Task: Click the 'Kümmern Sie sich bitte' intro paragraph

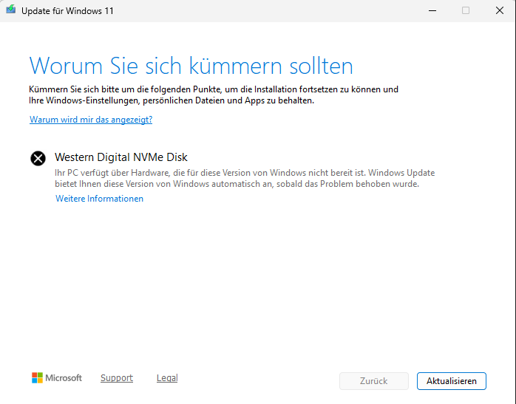Action: 214,95
